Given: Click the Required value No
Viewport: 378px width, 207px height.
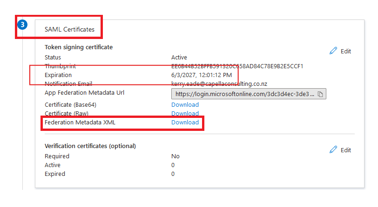Looking at the screenshot, I should pyautogui.click(x=175, y=156).
